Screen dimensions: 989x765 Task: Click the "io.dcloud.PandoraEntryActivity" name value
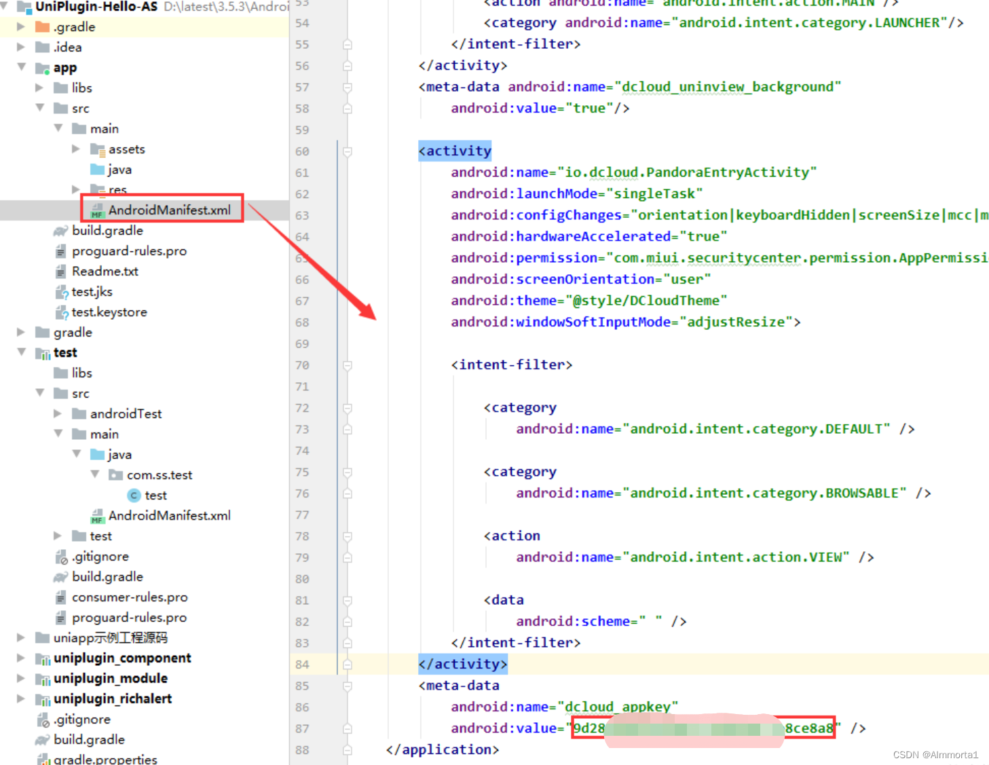click(686, 173)
